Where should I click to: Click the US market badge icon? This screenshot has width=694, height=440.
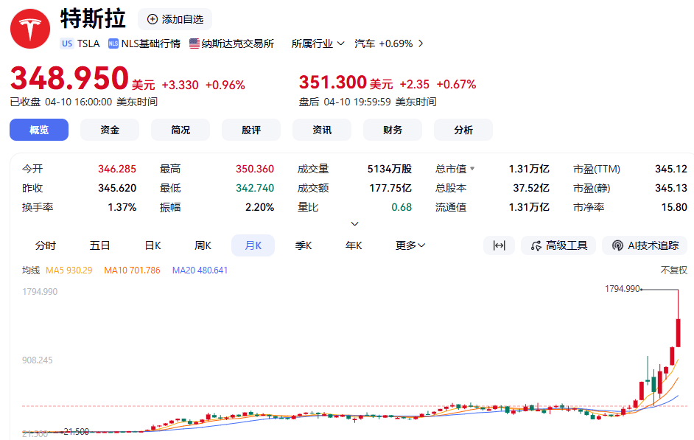[x=67, y=43]
